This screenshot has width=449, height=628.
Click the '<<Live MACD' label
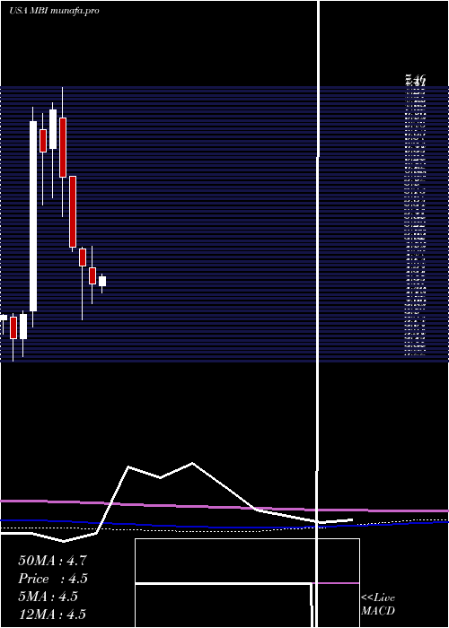378,604
